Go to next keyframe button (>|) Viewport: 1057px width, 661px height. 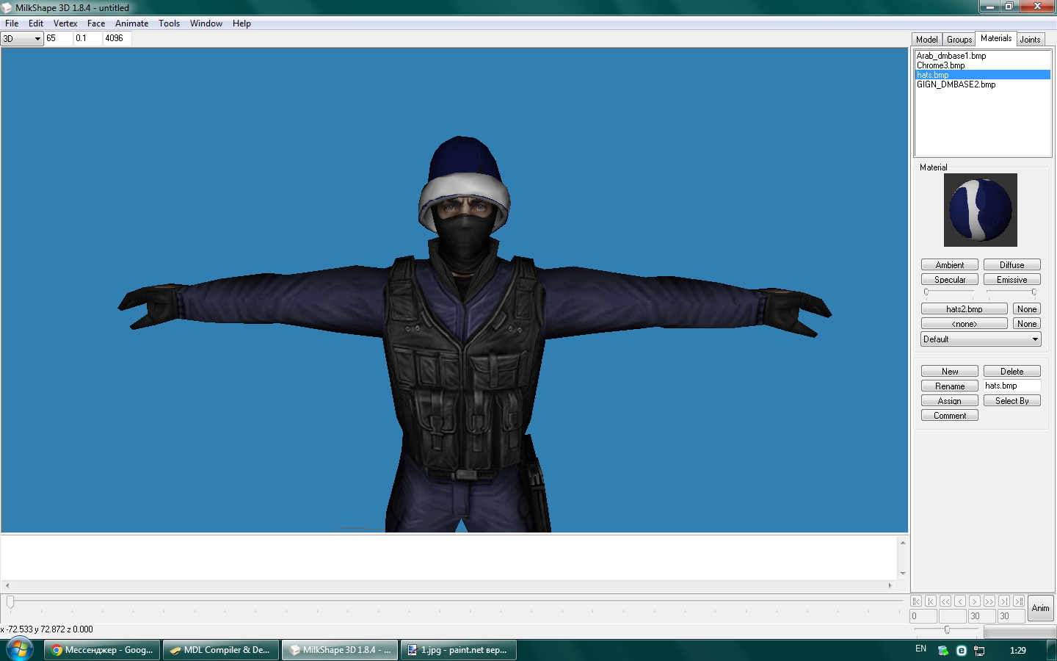1004,601
